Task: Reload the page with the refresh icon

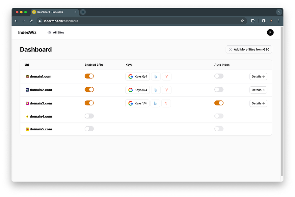Action: click(x=31, y=21)
